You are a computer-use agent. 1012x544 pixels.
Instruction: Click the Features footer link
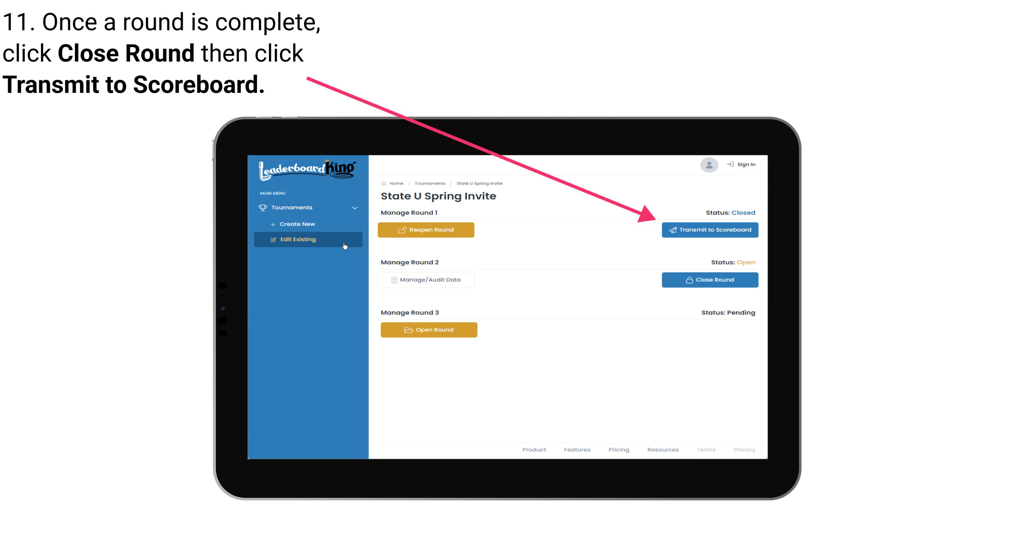pyautogui.click(x=576, y=450)
